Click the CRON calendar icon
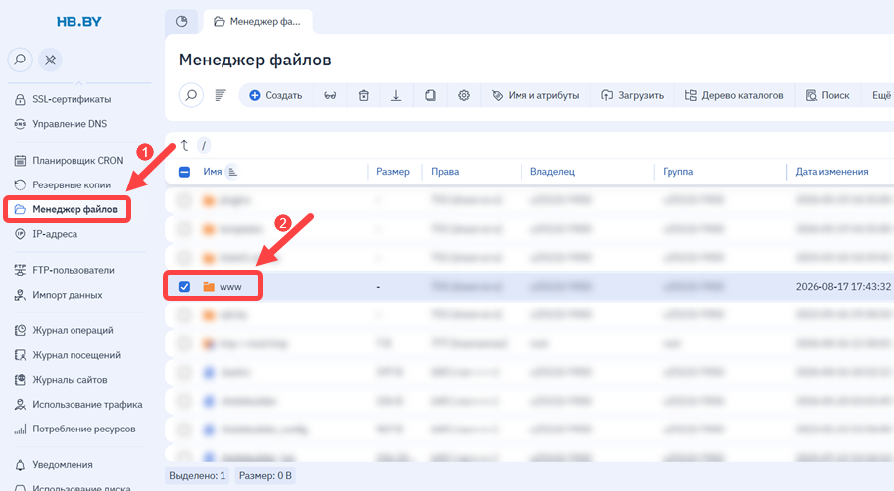894x491 pixels. point(20,160)
